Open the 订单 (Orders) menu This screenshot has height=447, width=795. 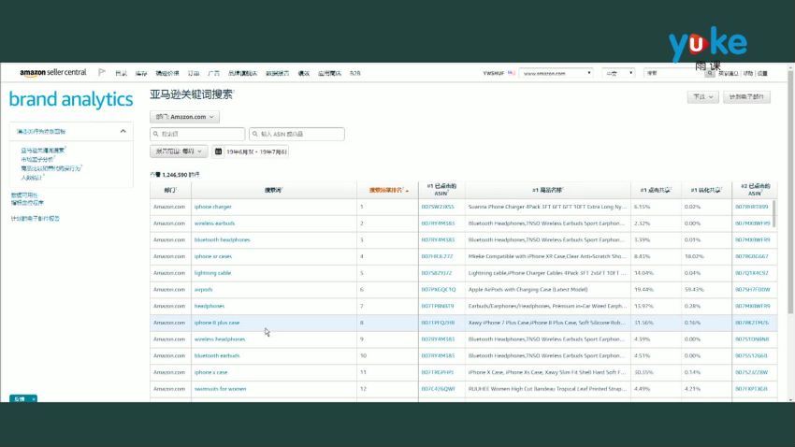coord(194,74)
